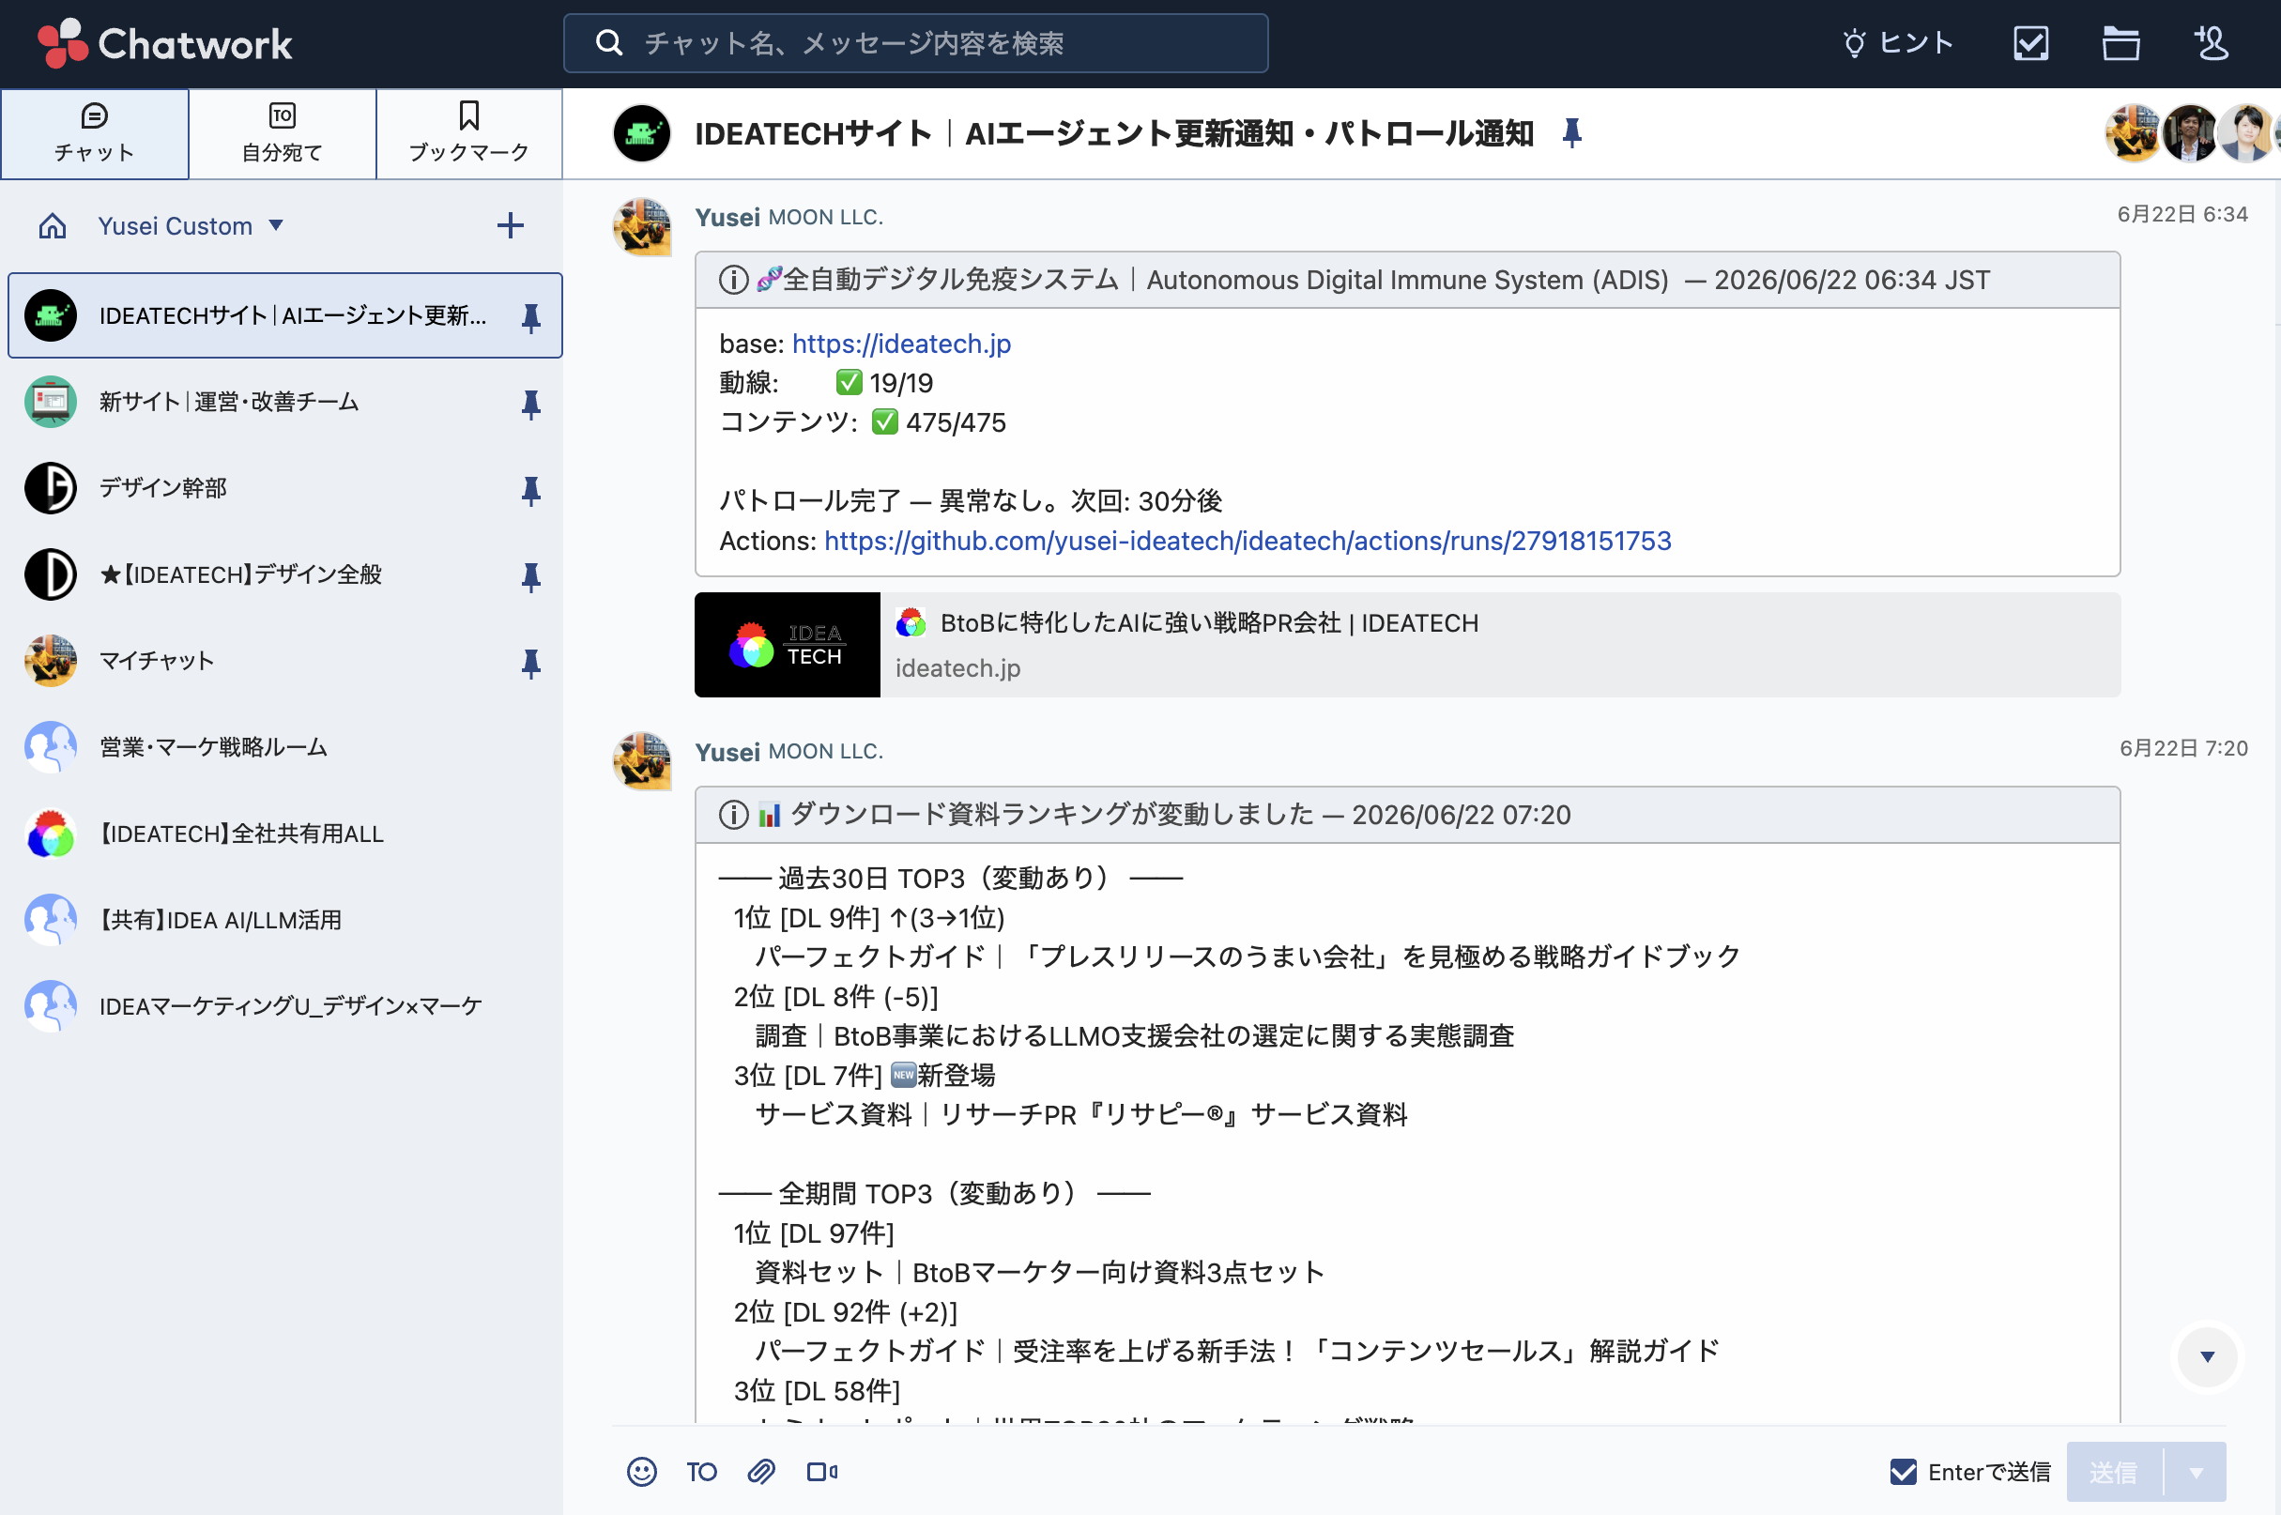
Task: Open the ★【IDEATECH】デザイン全般 chat
Action: pyautogui.click(x=284, y=574)
